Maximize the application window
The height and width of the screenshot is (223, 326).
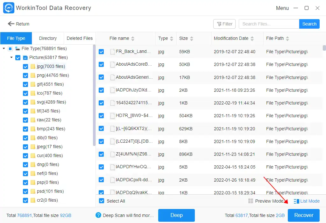pos(307,8)
